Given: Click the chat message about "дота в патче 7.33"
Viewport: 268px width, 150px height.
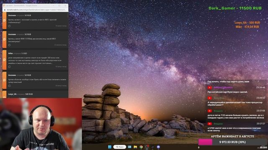Looking at the screenshot, I should tap(236, 117).
